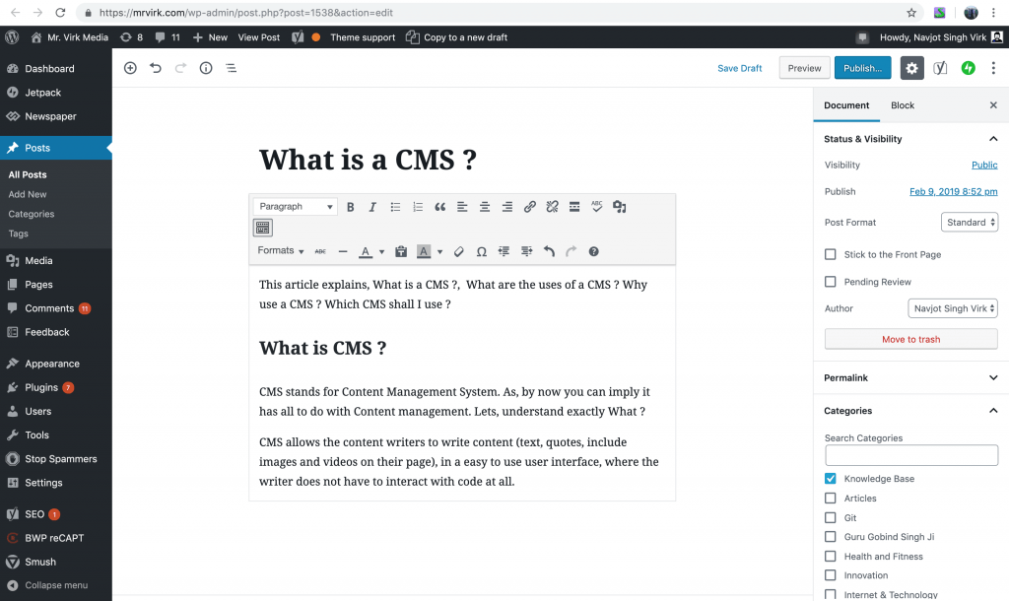Open Add Media from the classic toolbar
The width and height of the screenshot is (1009, 601).
point(620,207)
